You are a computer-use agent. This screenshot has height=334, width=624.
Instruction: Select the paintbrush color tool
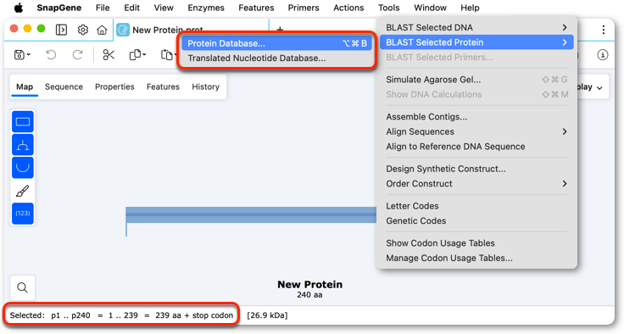coord(23,191)
